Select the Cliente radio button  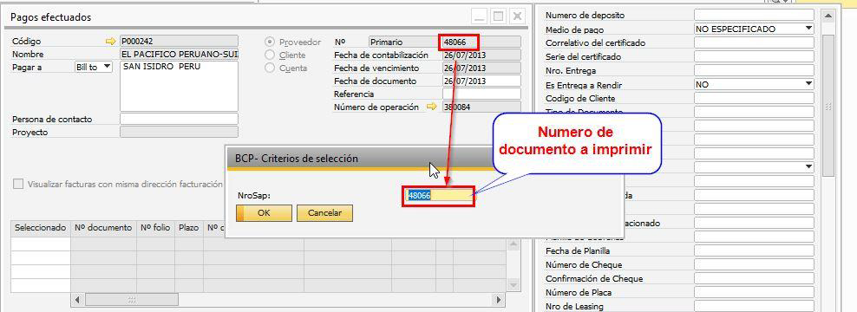270,55
